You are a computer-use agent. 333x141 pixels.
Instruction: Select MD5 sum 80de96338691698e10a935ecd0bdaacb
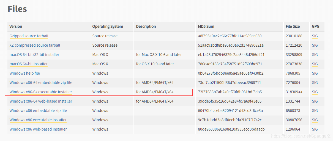click(x=231, y=129)
